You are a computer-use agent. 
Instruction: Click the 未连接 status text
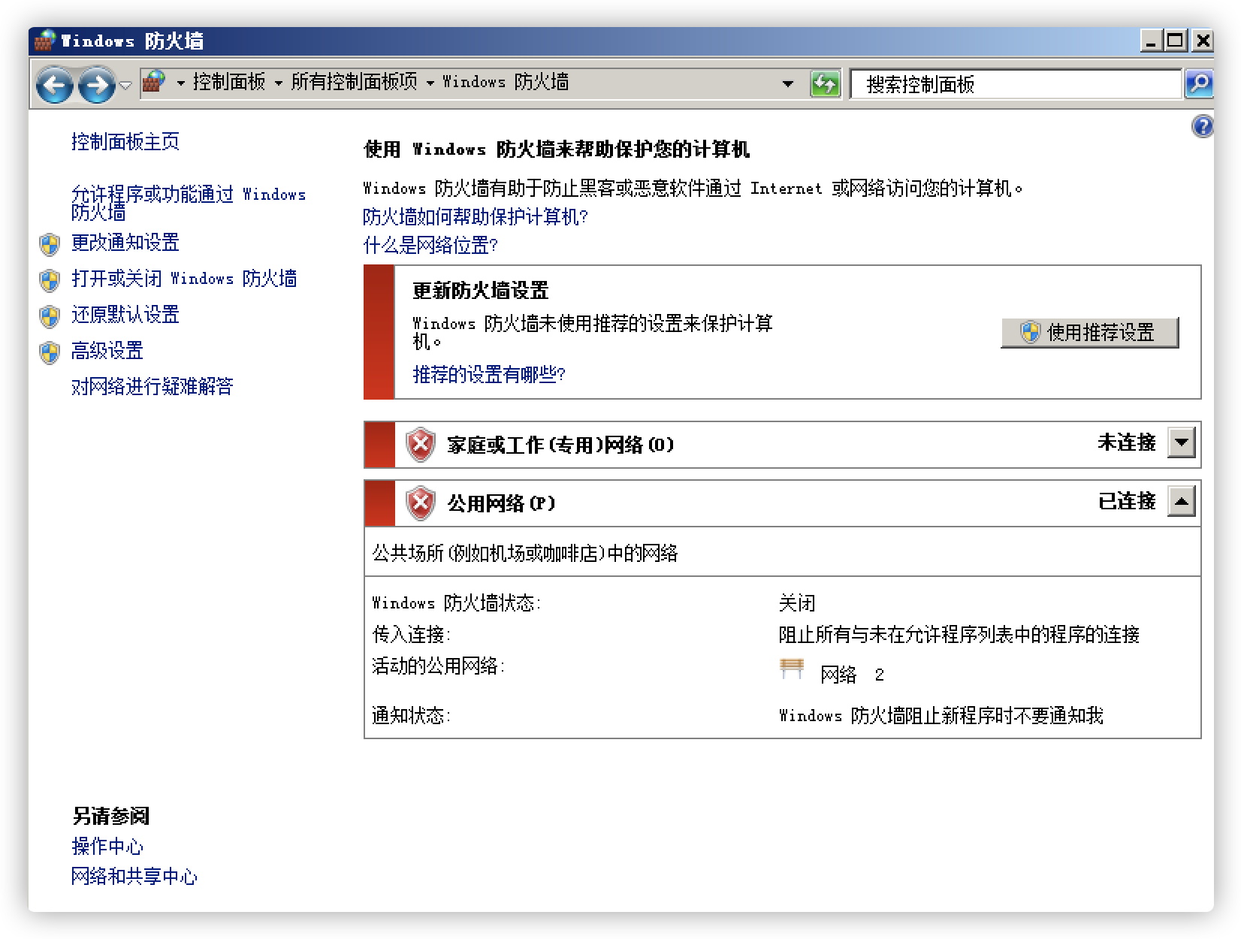[x=1127, y=442]
